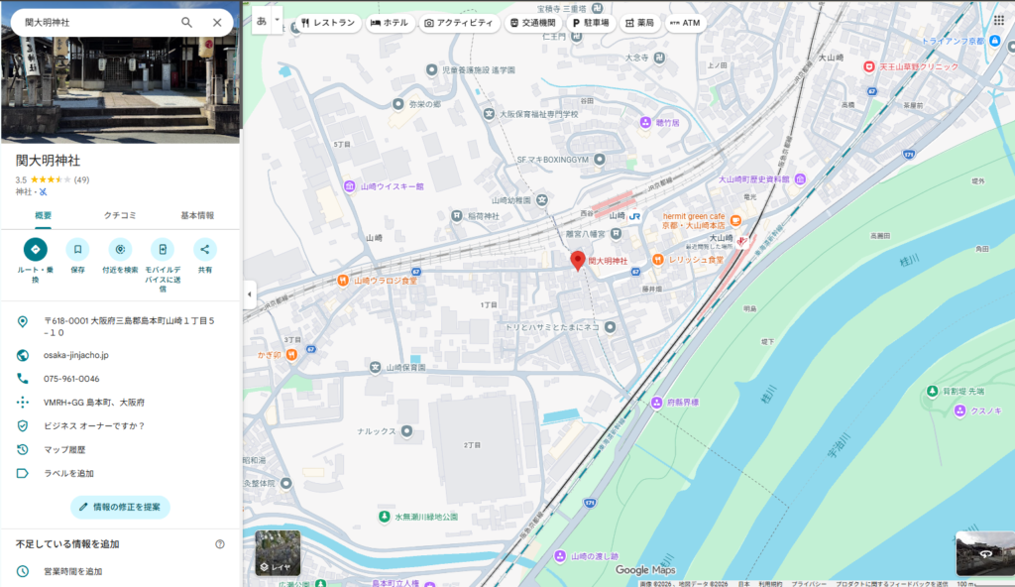Select the アクティビティ filter chip
The image size is (1015, 587).
click(459, 23)
